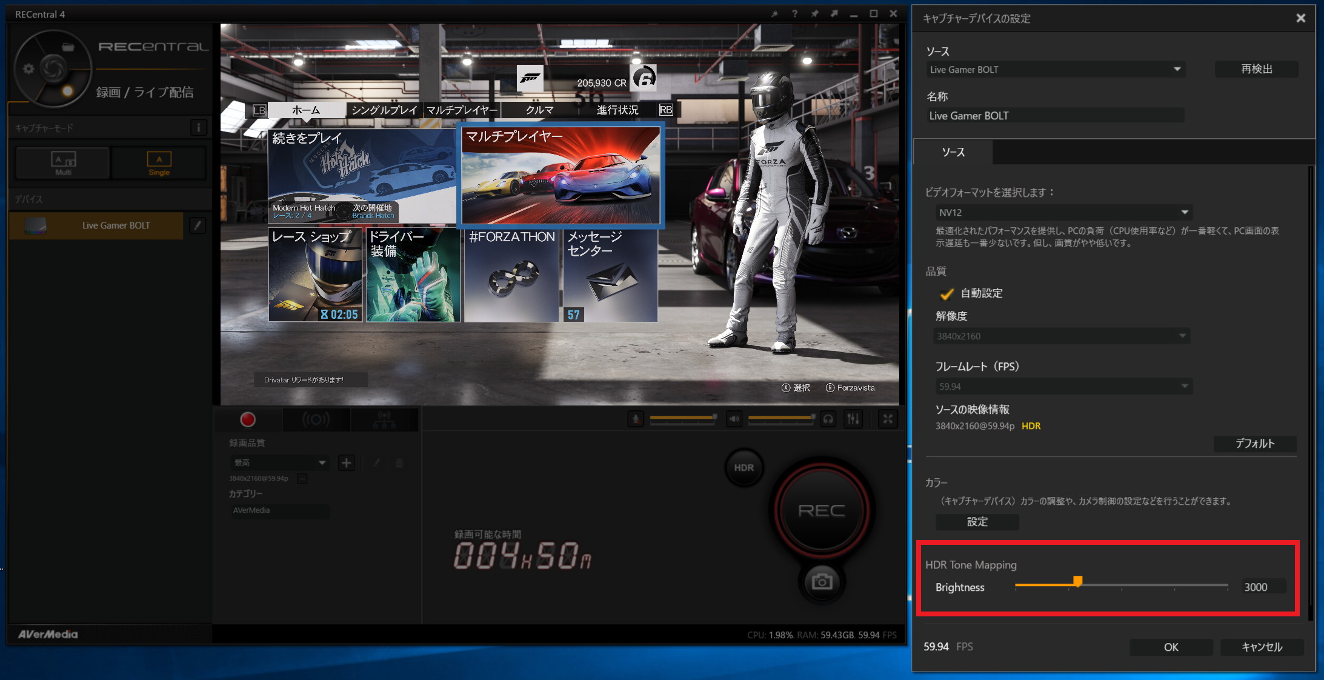Pin the RECentral window with pushpin icon
Viewport: 1324px width, 680px height.
pyautogui.click(x=814, y=14)
